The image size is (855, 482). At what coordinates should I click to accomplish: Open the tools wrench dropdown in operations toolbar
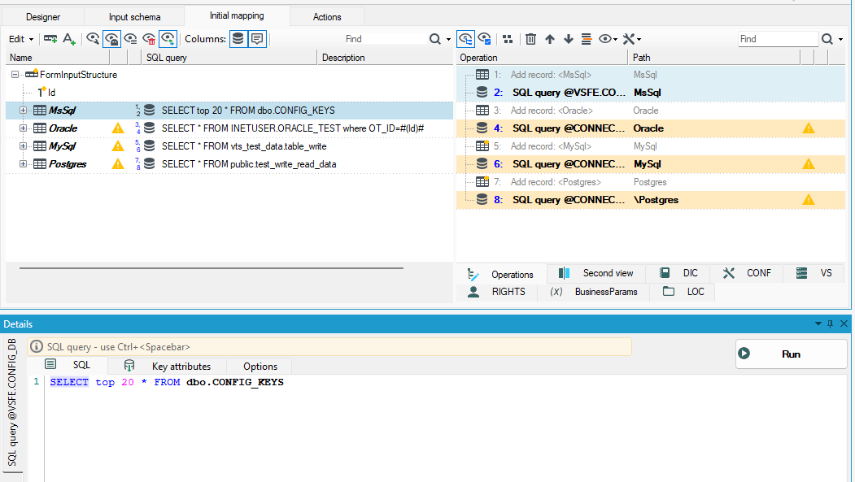632,39
